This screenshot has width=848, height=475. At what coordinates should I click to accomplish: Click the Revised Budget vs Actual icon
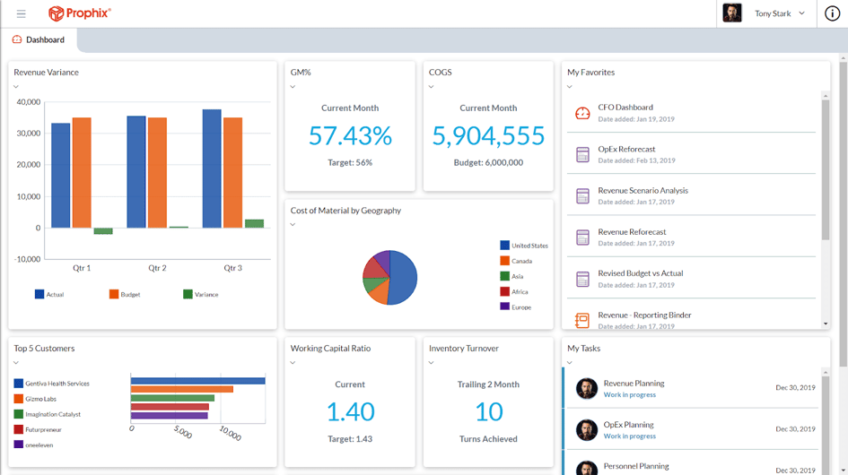coord(582,279)
